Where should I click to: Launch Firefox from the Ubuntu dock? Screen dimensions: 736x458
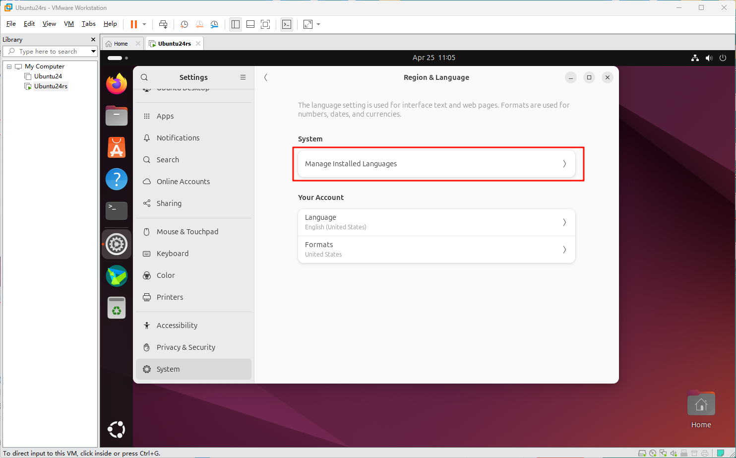click(x=117, y=84)
